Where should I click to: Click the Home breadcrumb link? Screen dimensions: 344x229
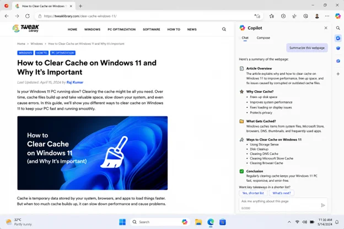pyautogui.click(x=21, y=44)
